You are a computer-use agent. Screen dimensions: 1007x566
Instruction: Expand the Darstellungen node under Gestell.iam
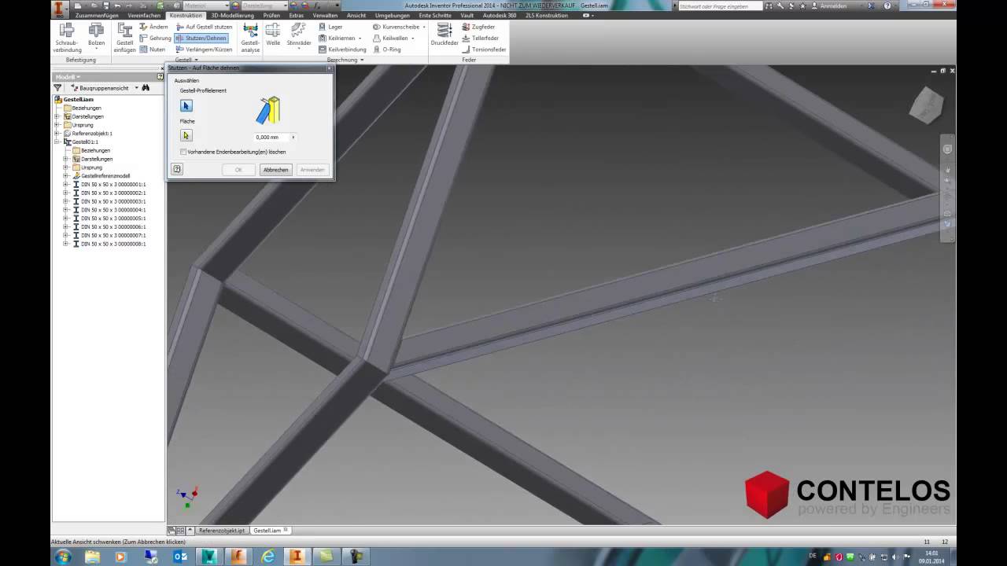click(57, 116)
